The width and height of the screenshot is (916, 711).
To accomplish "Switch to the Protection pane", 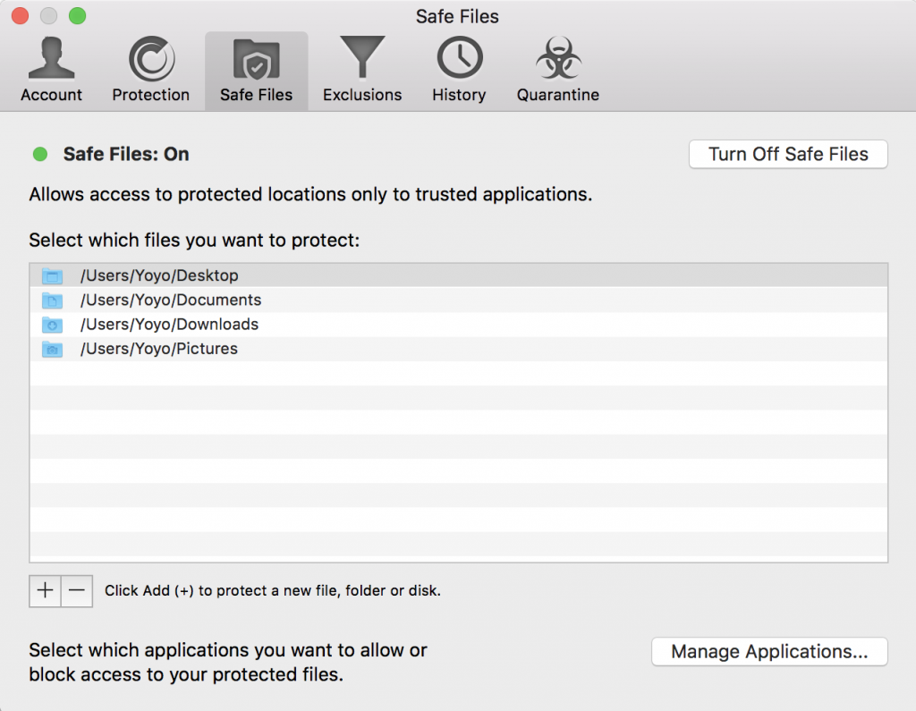I will (150, 70).
